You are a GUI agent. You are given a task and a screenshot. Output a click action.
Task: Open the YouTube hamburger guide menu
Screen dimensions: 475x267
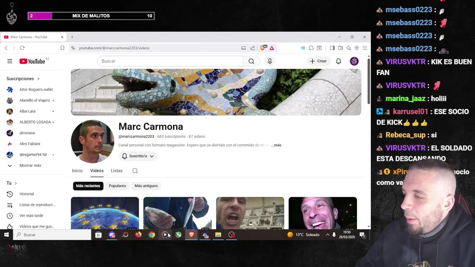pyautogui.click(x=10, y=61)
